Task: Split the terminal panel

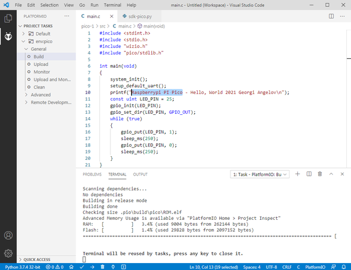Action: coord(309,174)
